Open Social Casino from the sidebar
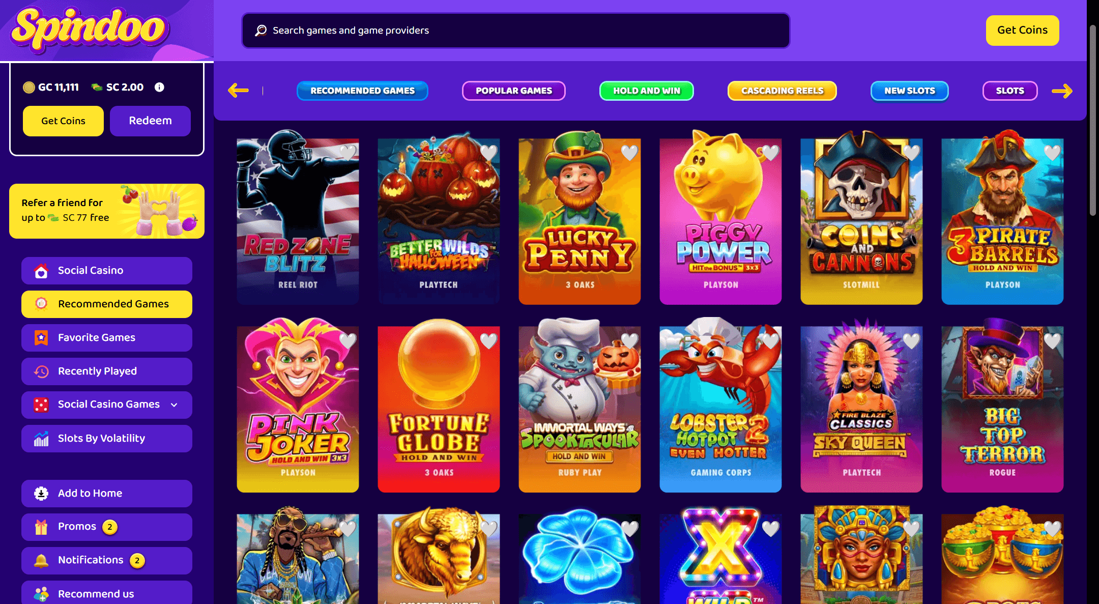Viewport: 1099px width, 604px height. coord(107,271)
